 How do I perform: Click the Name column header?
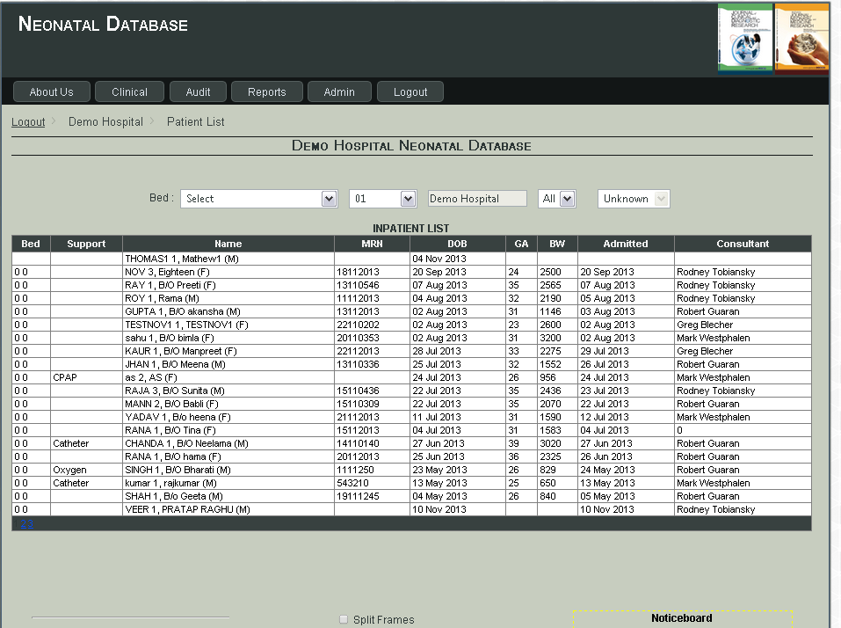coord(228,244)
